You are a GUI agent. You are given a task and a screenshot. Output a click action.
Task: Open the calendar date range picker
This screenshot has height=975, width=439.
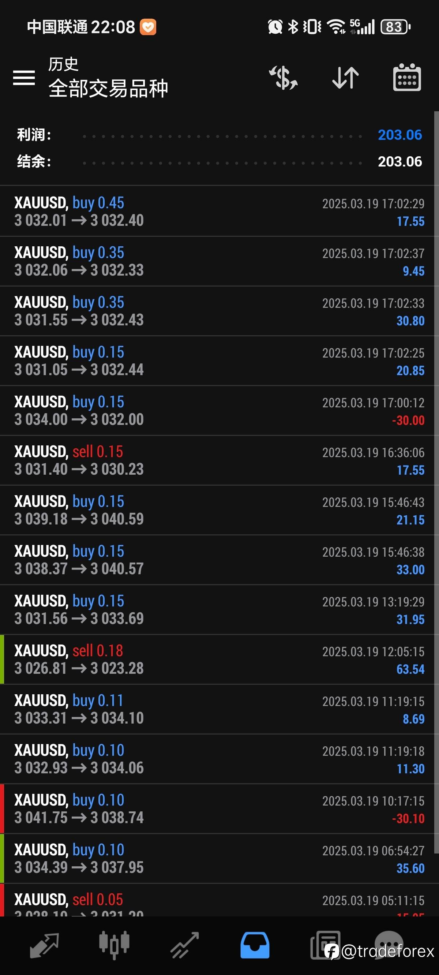pyautogui.click(x=407, y=78)
